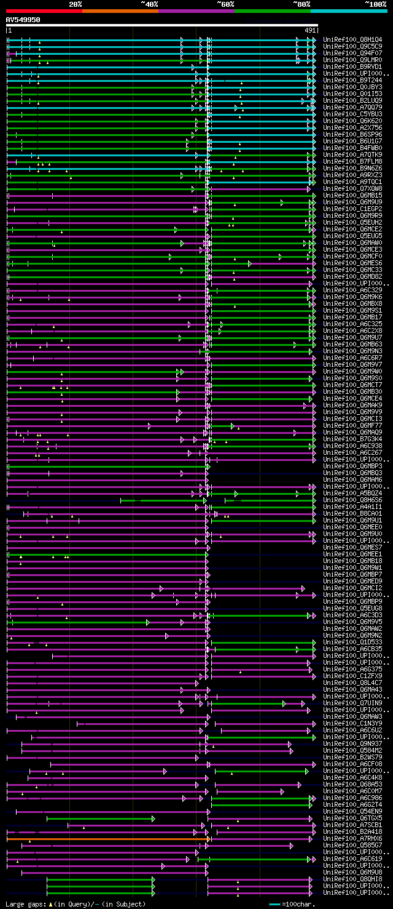Open hit UniRef100_A6G2T4
The image size is (393, 909).
click(x=352, y=804)
